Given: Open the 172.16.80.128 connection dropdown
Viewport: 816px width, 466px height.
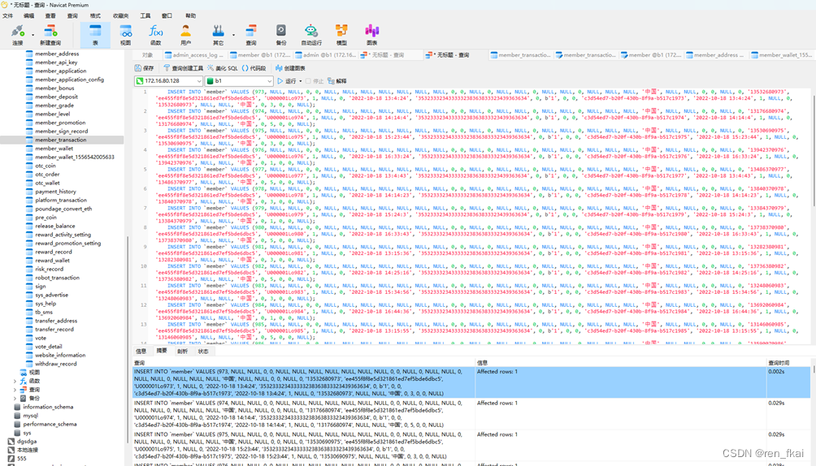Looking at the screenshot, I should pyautogui.click(x=199, y=81).
